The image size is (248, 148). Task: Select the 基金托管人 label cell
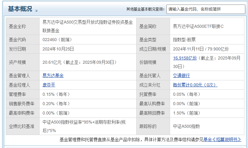pyautogui.click(x=153, y=76)
